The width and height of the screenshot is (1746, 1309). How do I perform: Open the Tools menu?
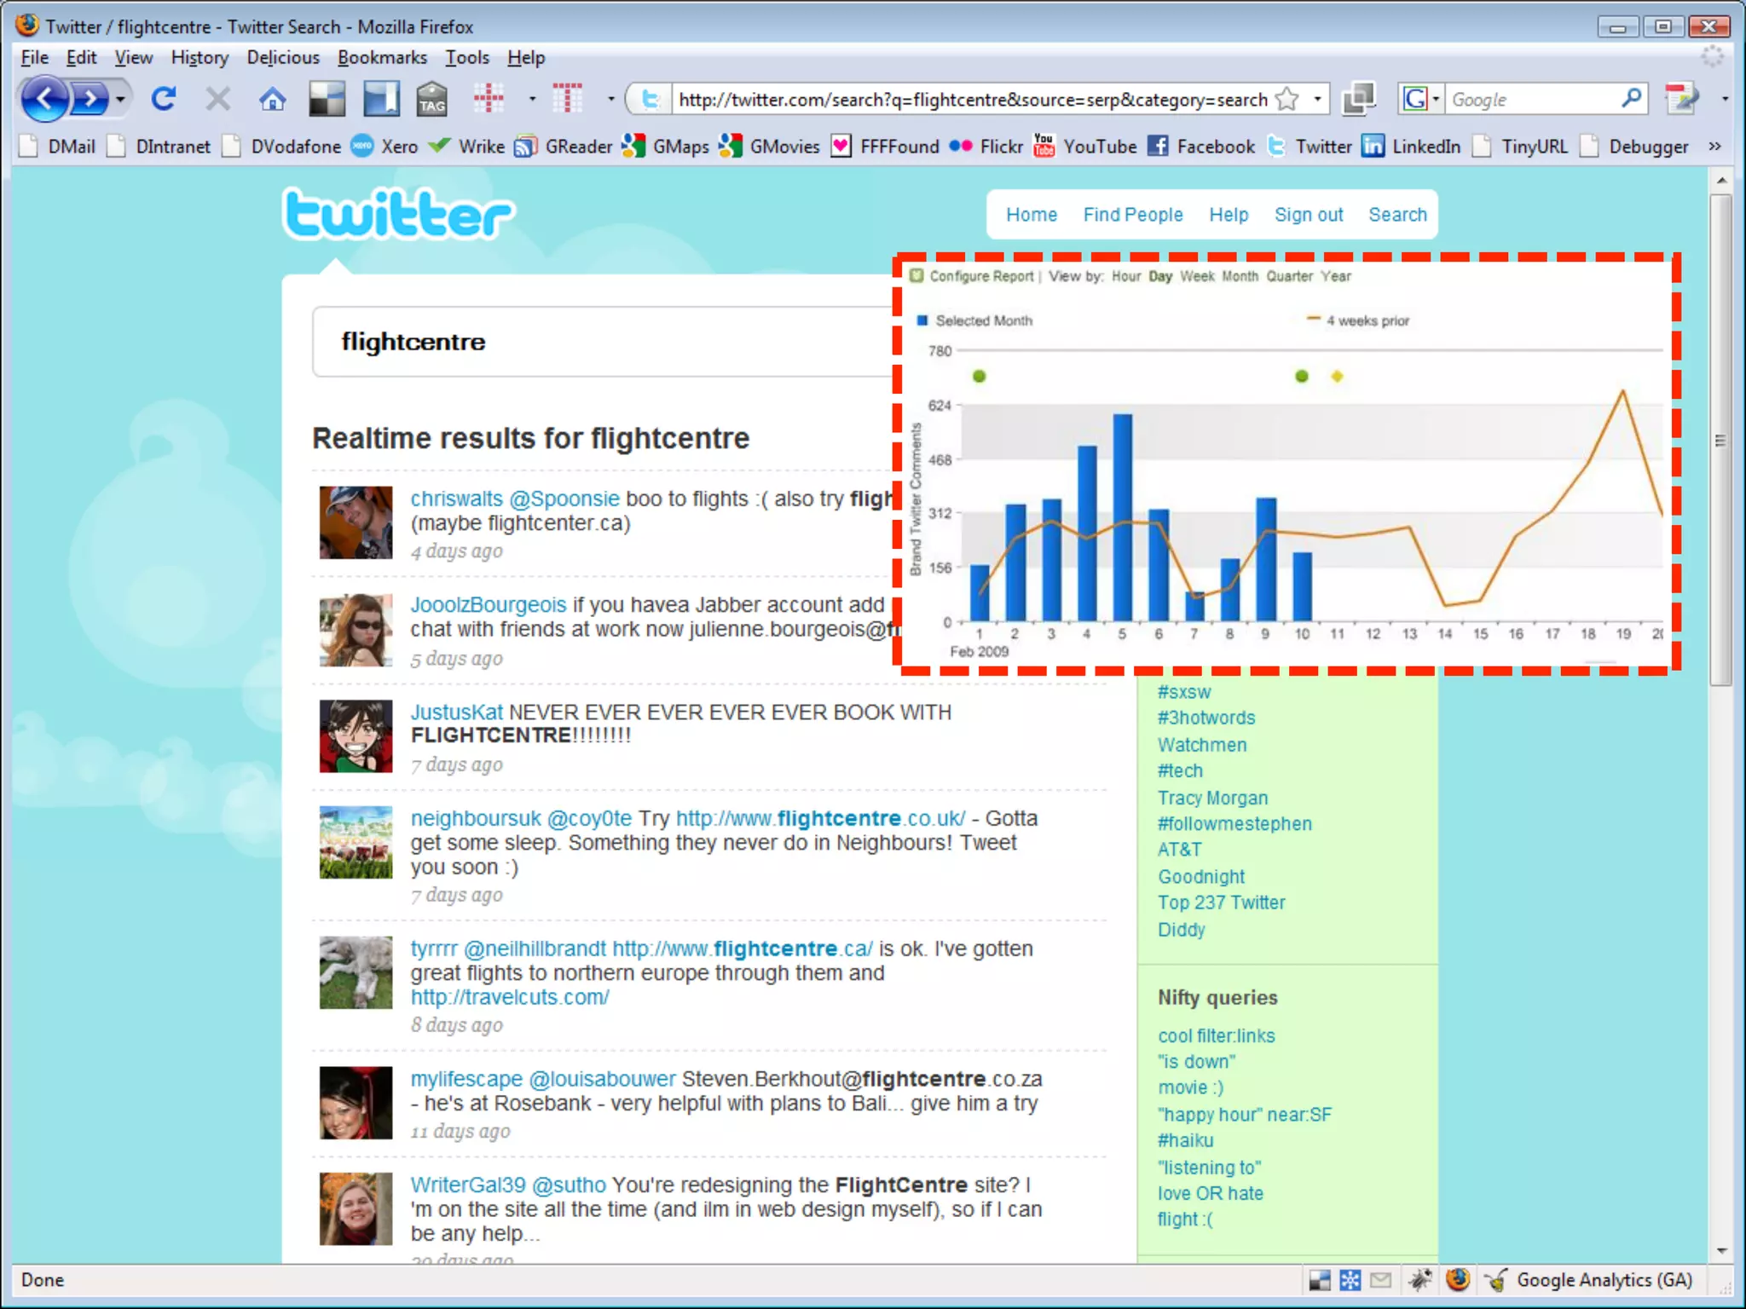pos(467,58)
